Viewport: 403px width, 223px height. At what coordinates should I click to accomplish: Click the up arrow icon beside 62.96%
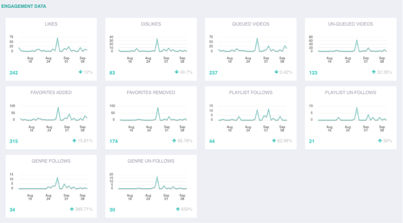pos(274,141)
